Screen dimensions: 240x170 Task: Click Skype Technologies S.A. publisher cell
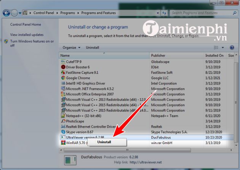click(x=169, y=132)
